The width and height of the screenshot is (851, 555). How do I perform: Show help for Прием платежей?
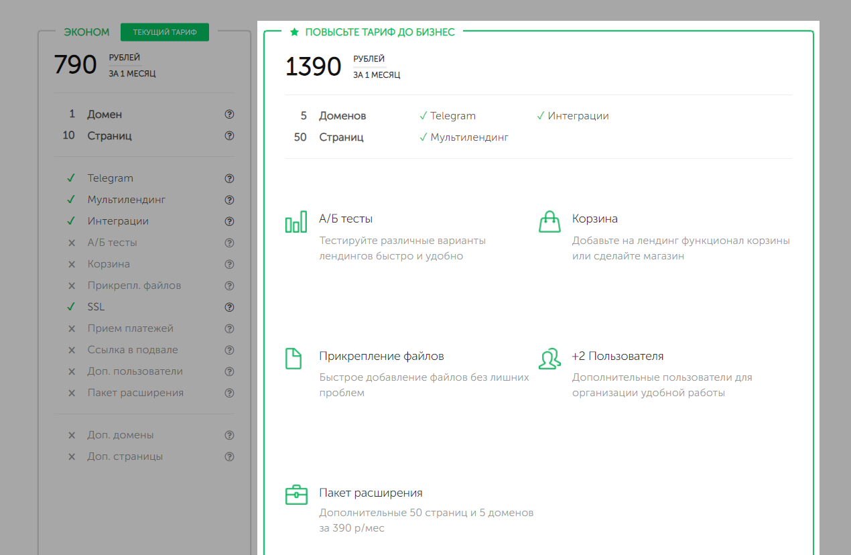229,329
